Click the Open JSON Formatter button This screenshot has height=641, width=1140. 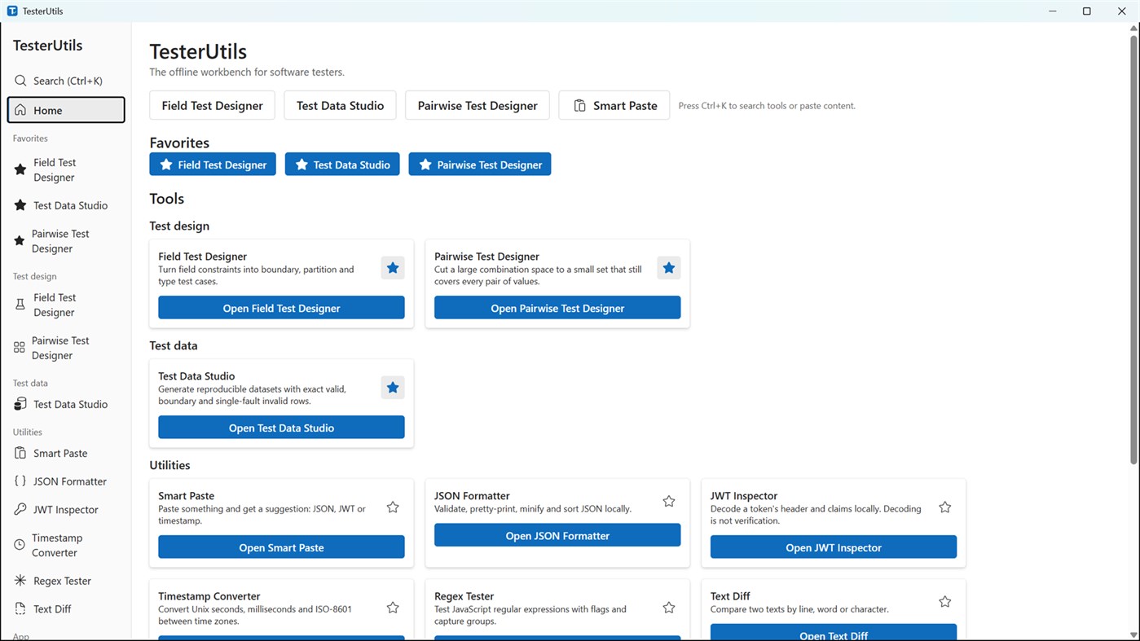[x=557, y=535]
